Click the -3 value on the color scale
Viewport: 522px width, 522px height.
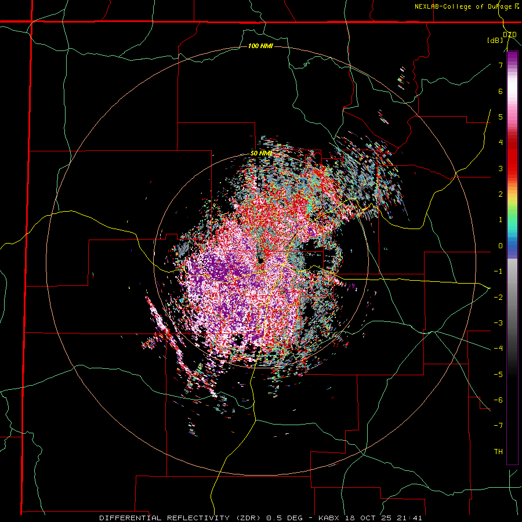point(498,323)
